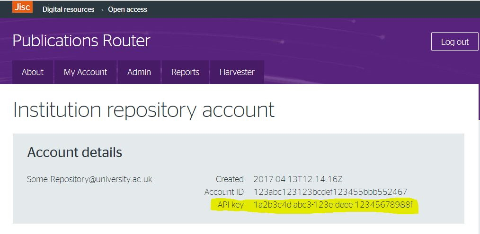480x234 pixels.
Task: Open the Reports tab
Action: tap(185, 72)
